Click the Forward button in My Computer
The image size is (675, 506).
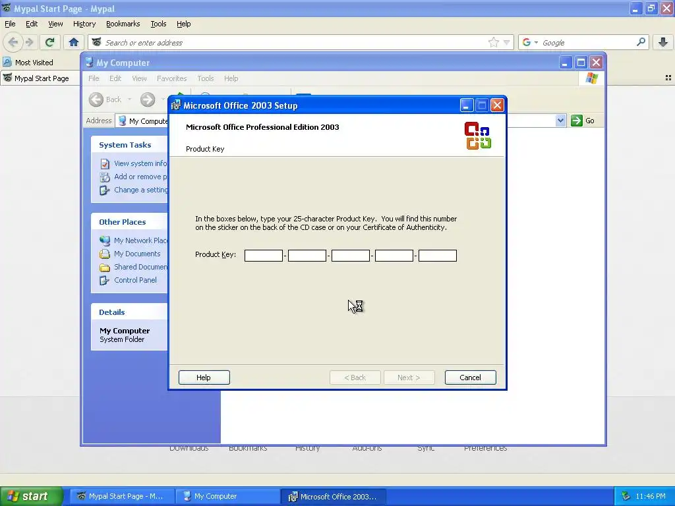(148, 99)
